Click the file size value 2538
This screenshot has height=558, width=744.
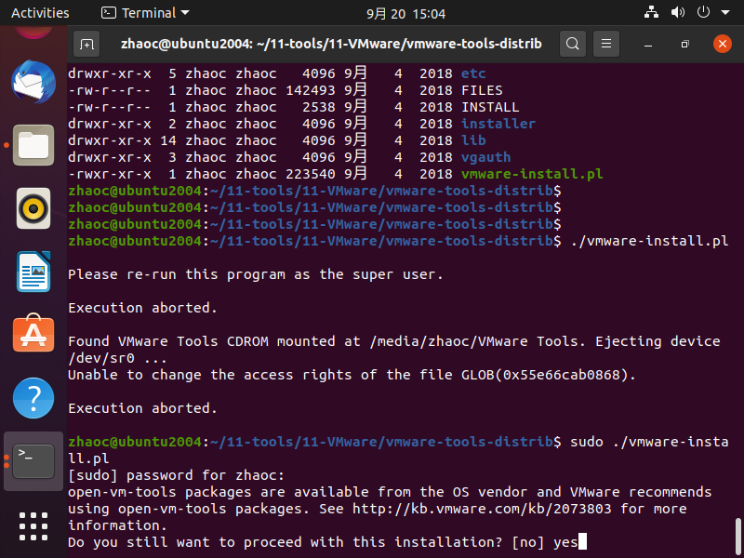point(319,107)
